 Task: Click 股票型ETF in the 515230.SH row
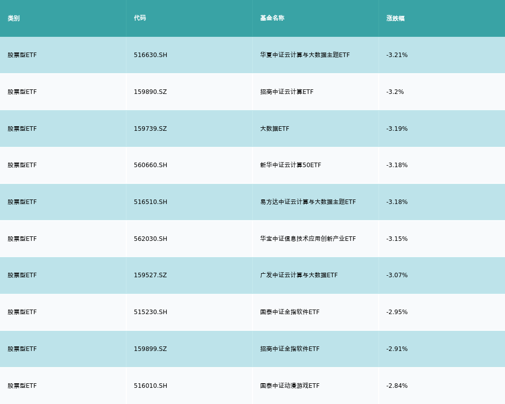[22, 312]
